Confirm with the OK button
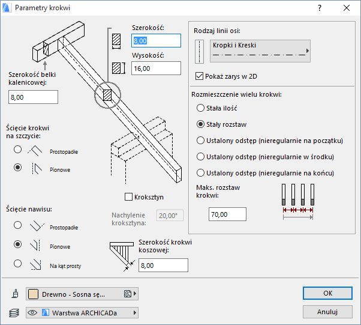 (x=327, y=293)
